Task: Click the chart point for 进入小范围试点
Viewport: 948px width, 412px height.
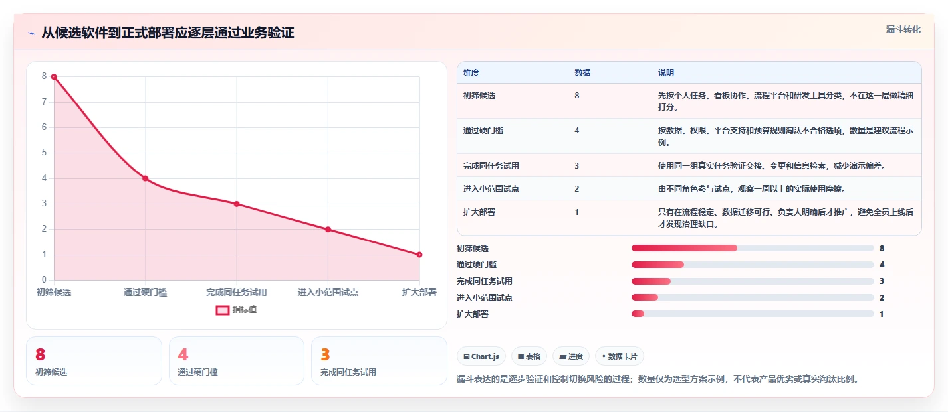Action: point(328,230)
